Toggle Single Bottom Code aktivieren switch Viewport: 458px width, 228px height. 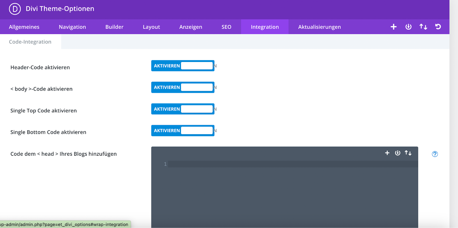(x=183, y=131)
